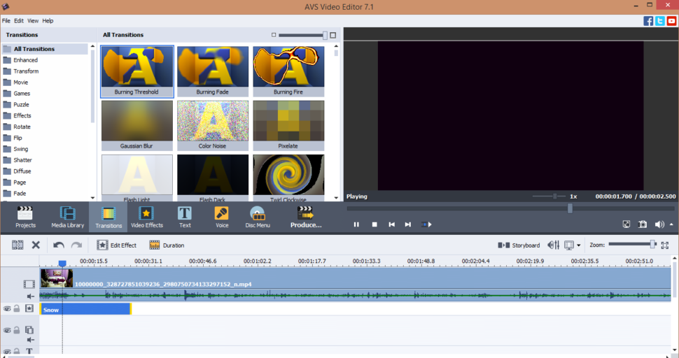Toggle visibility of the video effects track
Image resolution: width=679 pixels, height=358 pixels.
point(7,309)
